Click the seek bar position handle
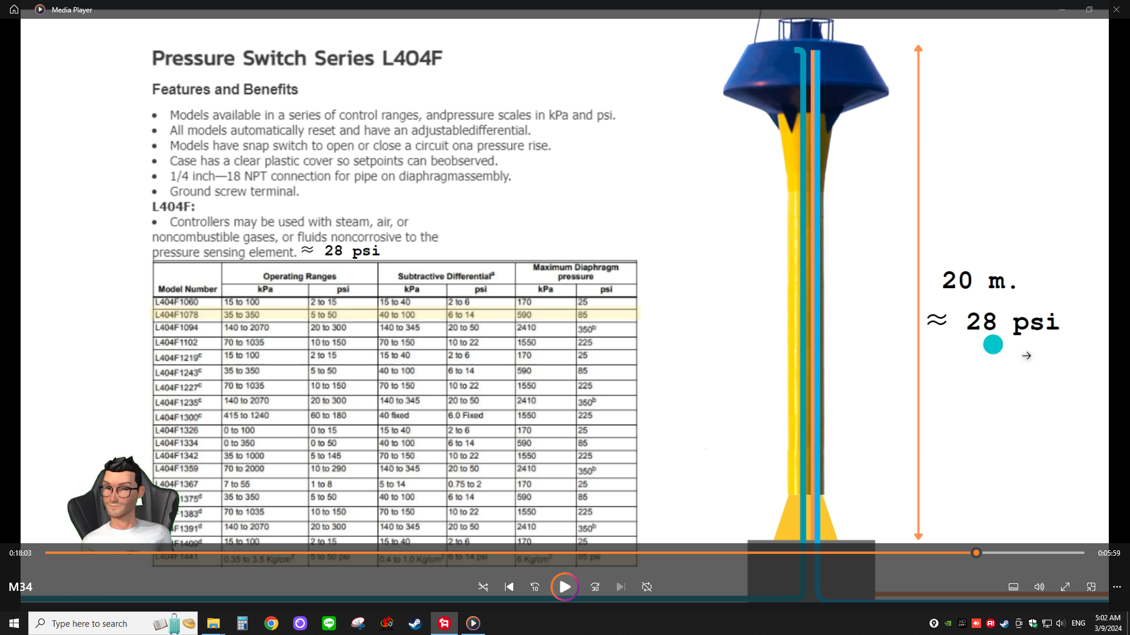This screenshot has width=1130, height=635. pos(976,553)
